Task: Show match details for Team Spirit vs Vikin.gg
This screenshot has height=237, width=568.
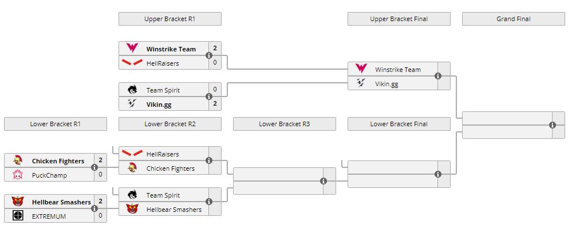Action: click(x=209, y=97)
